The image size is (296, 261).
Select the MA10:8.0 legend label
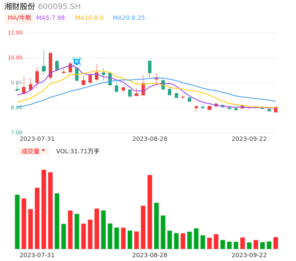pos(89,18)
